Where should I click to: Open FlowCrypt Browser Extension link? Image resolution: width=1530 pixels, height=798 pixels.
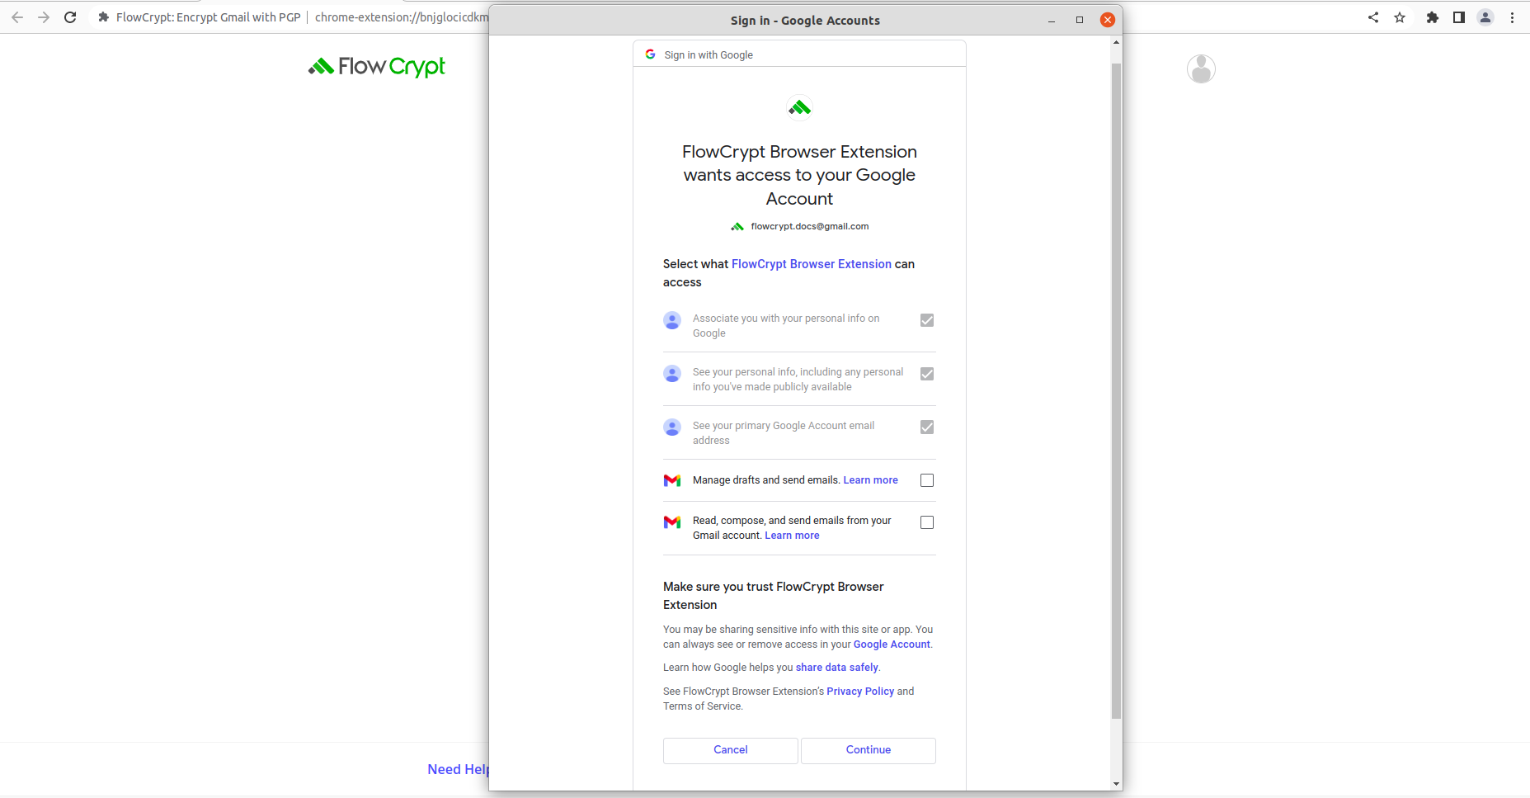812,264
